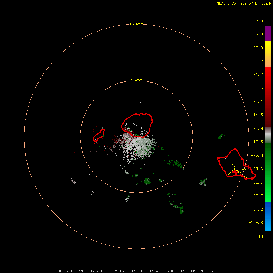Click the -63.1 velocity scale value
Viewport: 273px width, 273px height.
point(257,182)
